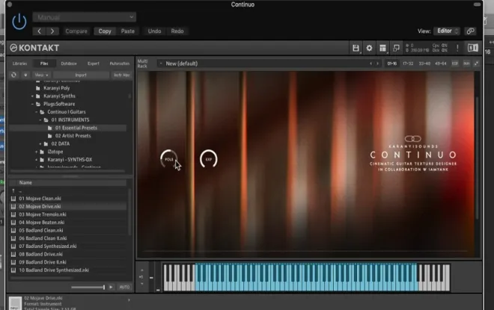Click the Instr Nav button
The image size is (494, 310).
[121, 75]
